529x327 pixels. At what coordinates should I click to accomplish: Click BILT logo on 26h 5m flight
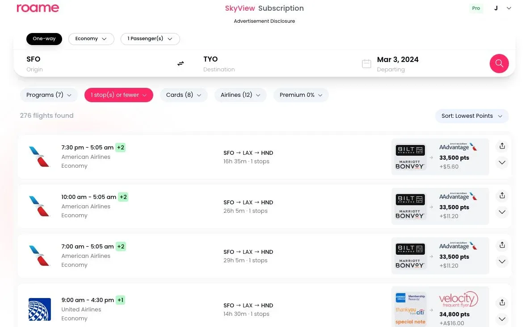[x=410, y=199]
